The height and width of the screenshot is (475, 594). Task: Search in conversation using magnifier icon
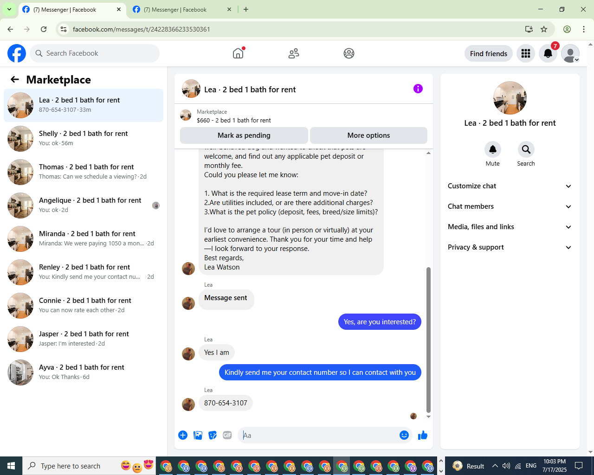(526, 149)
